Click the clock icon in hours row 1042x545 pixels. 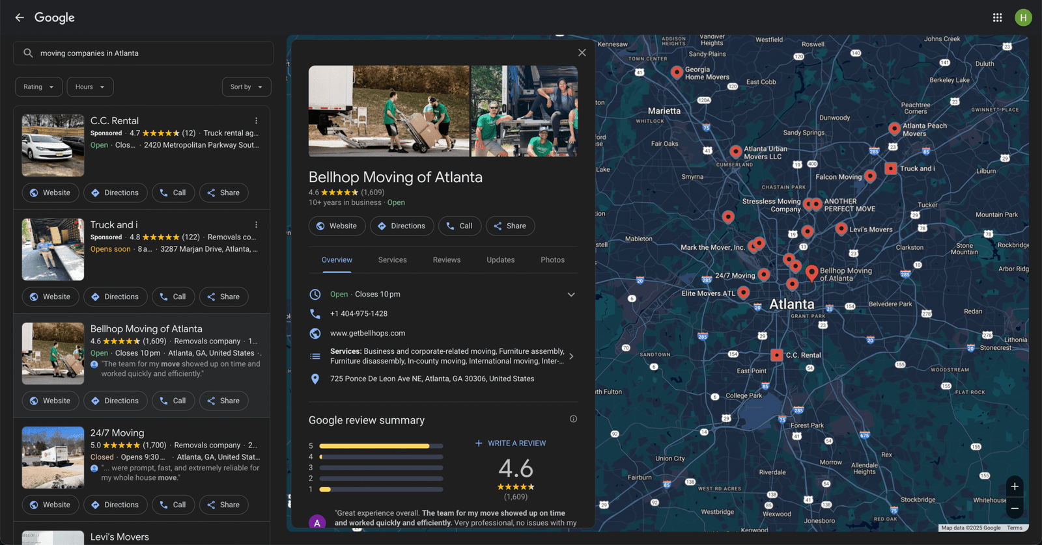coord(315,294)
